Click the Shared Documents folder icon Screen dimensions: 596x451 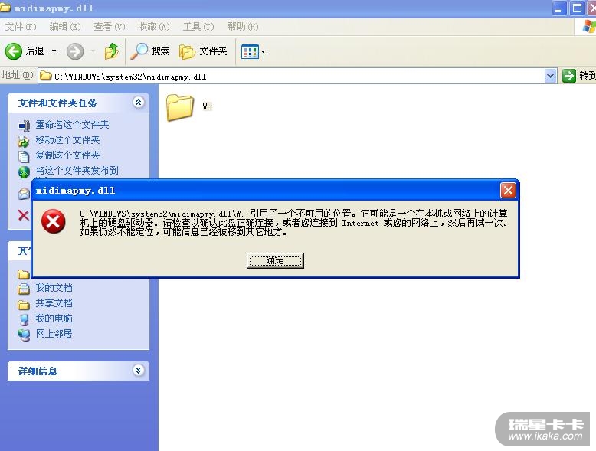24,304
